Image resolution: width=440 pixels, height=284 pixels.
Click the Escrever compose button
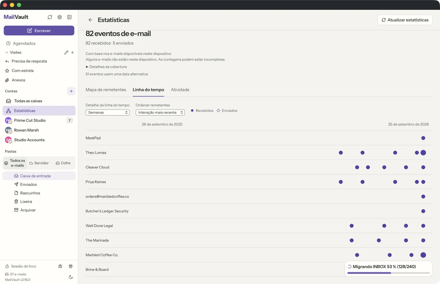[39, 30]
